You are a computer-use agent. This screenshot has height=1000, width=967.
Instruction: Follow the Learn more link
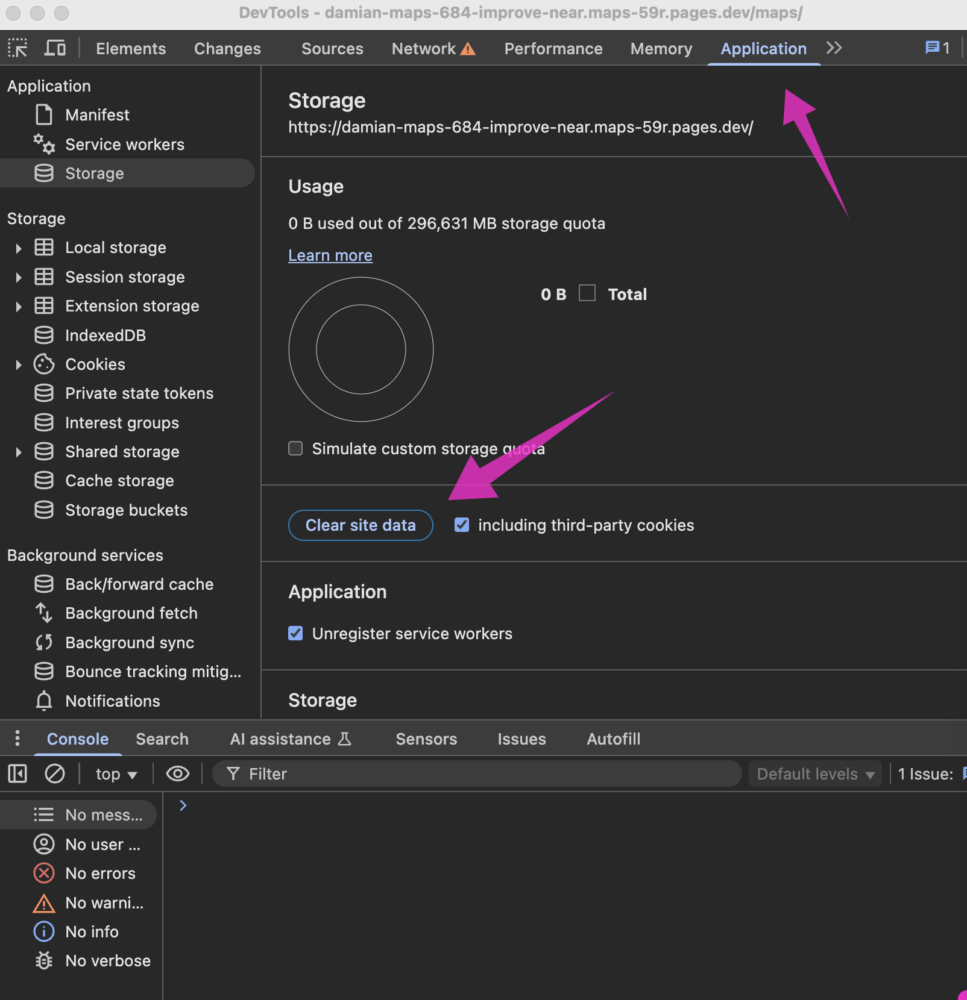(330, 255)
